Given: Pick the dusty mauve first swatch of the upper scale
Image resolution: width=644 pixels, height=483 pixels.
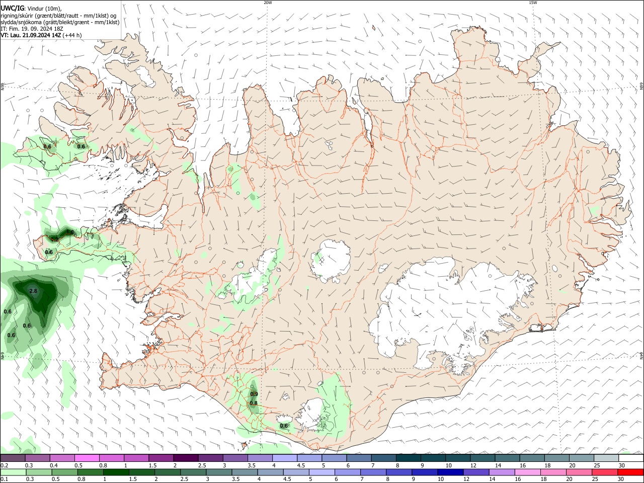Looking at the screenshot, I should 13,458.
